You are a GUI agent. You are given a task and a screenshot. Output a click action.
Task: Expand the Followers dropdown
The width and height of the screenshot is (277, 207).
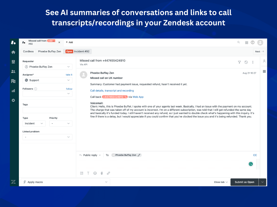[68, 94]
